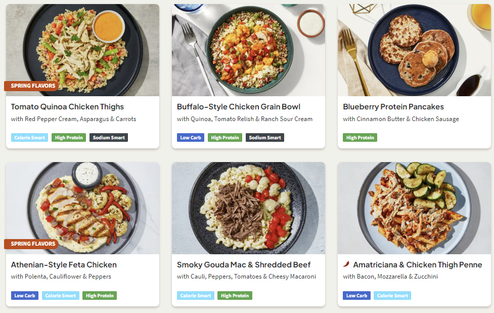Open the Amatriciana Chicken Thigh Penne image
This screenshot has height=313, width=494.
coord(414,208)
